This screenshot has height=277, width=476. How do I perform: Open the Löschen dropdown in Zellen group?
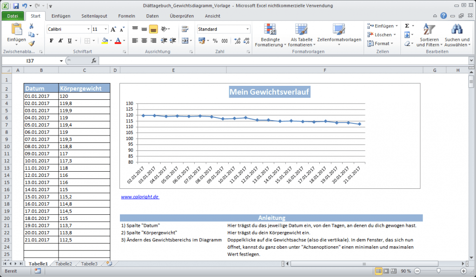[x=382, y=35]
